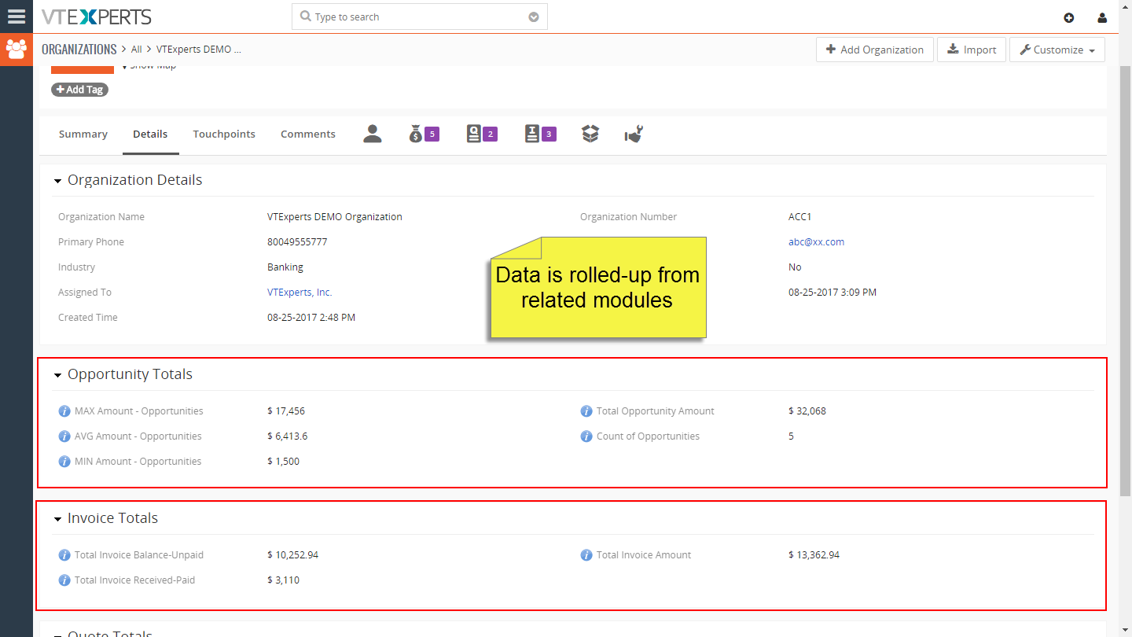1132x637 pixels.
Task: Click the VTExperts DEMO breadcrumb item
Action: pyautogui.click(x=199, y=50)
